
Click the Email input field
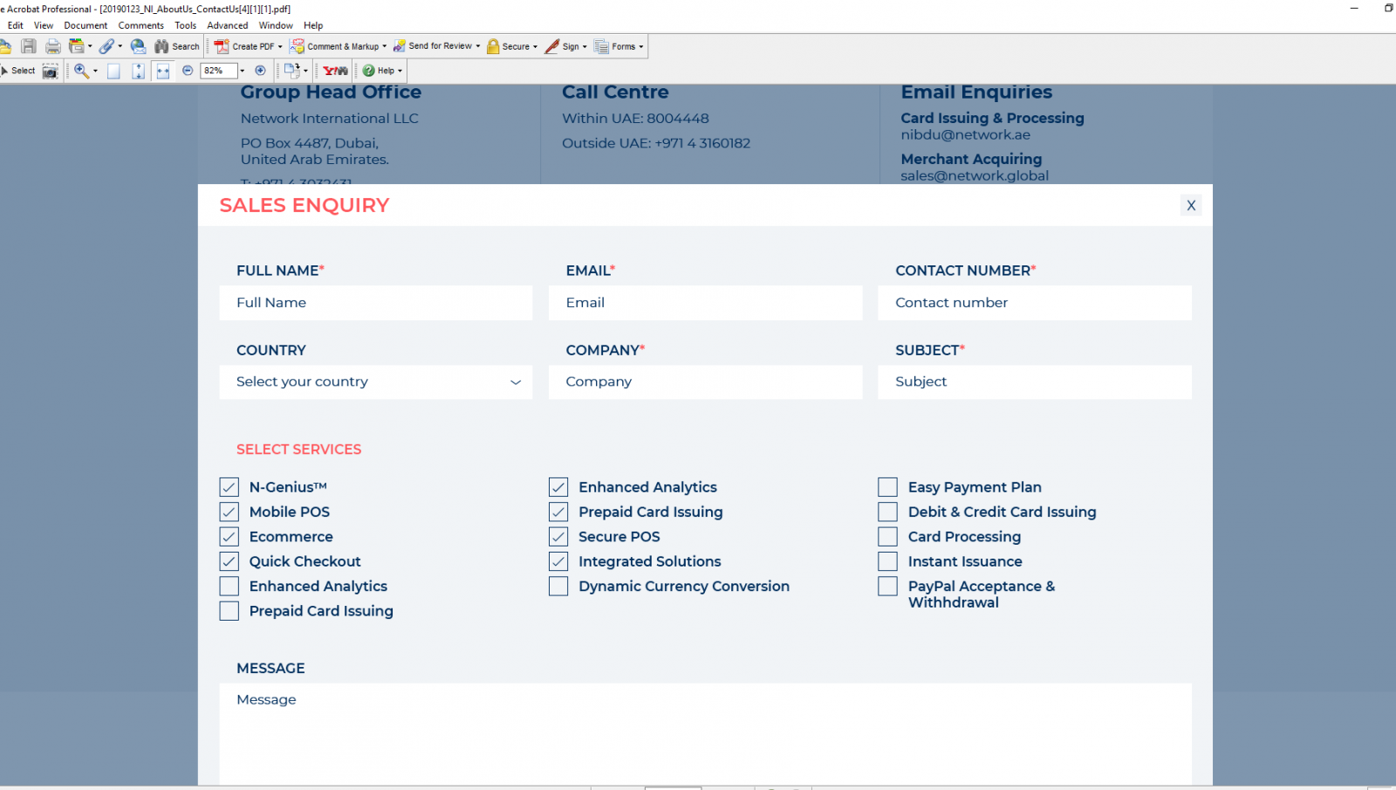705,303
